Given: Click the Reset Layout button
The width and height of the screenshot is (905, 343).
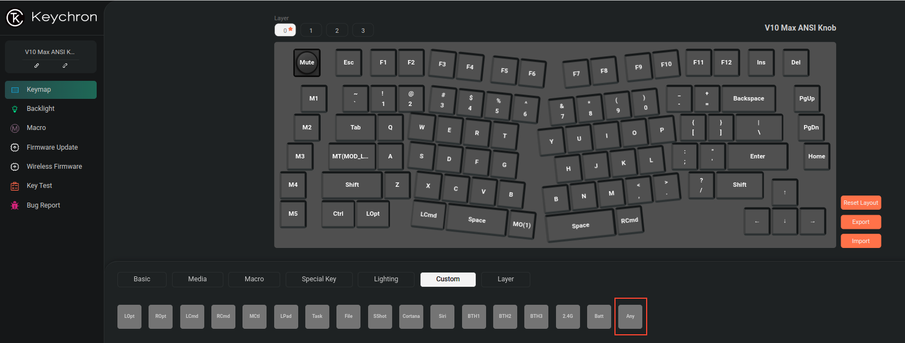Looking at the screenshot, I should click(861, 203).
